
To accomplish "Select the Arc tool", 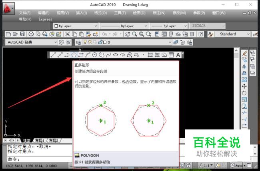I will [88, 55].
